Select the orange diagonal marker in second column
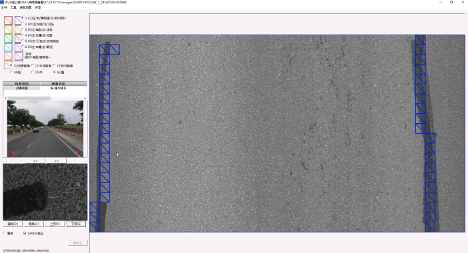The image size is (468, 253). pyautogui.click(x=18, y=29)
